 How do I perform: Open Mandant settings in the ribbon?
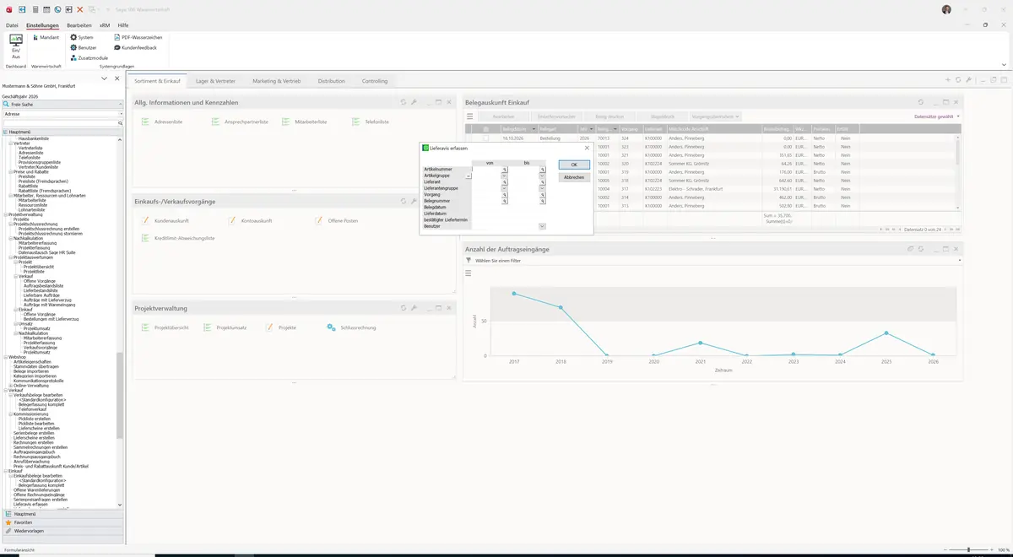tap(46, 37)
